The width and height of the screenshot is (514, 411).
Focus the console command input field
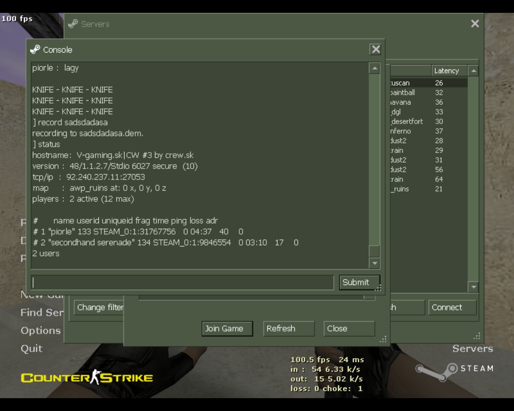pos(182,282)
